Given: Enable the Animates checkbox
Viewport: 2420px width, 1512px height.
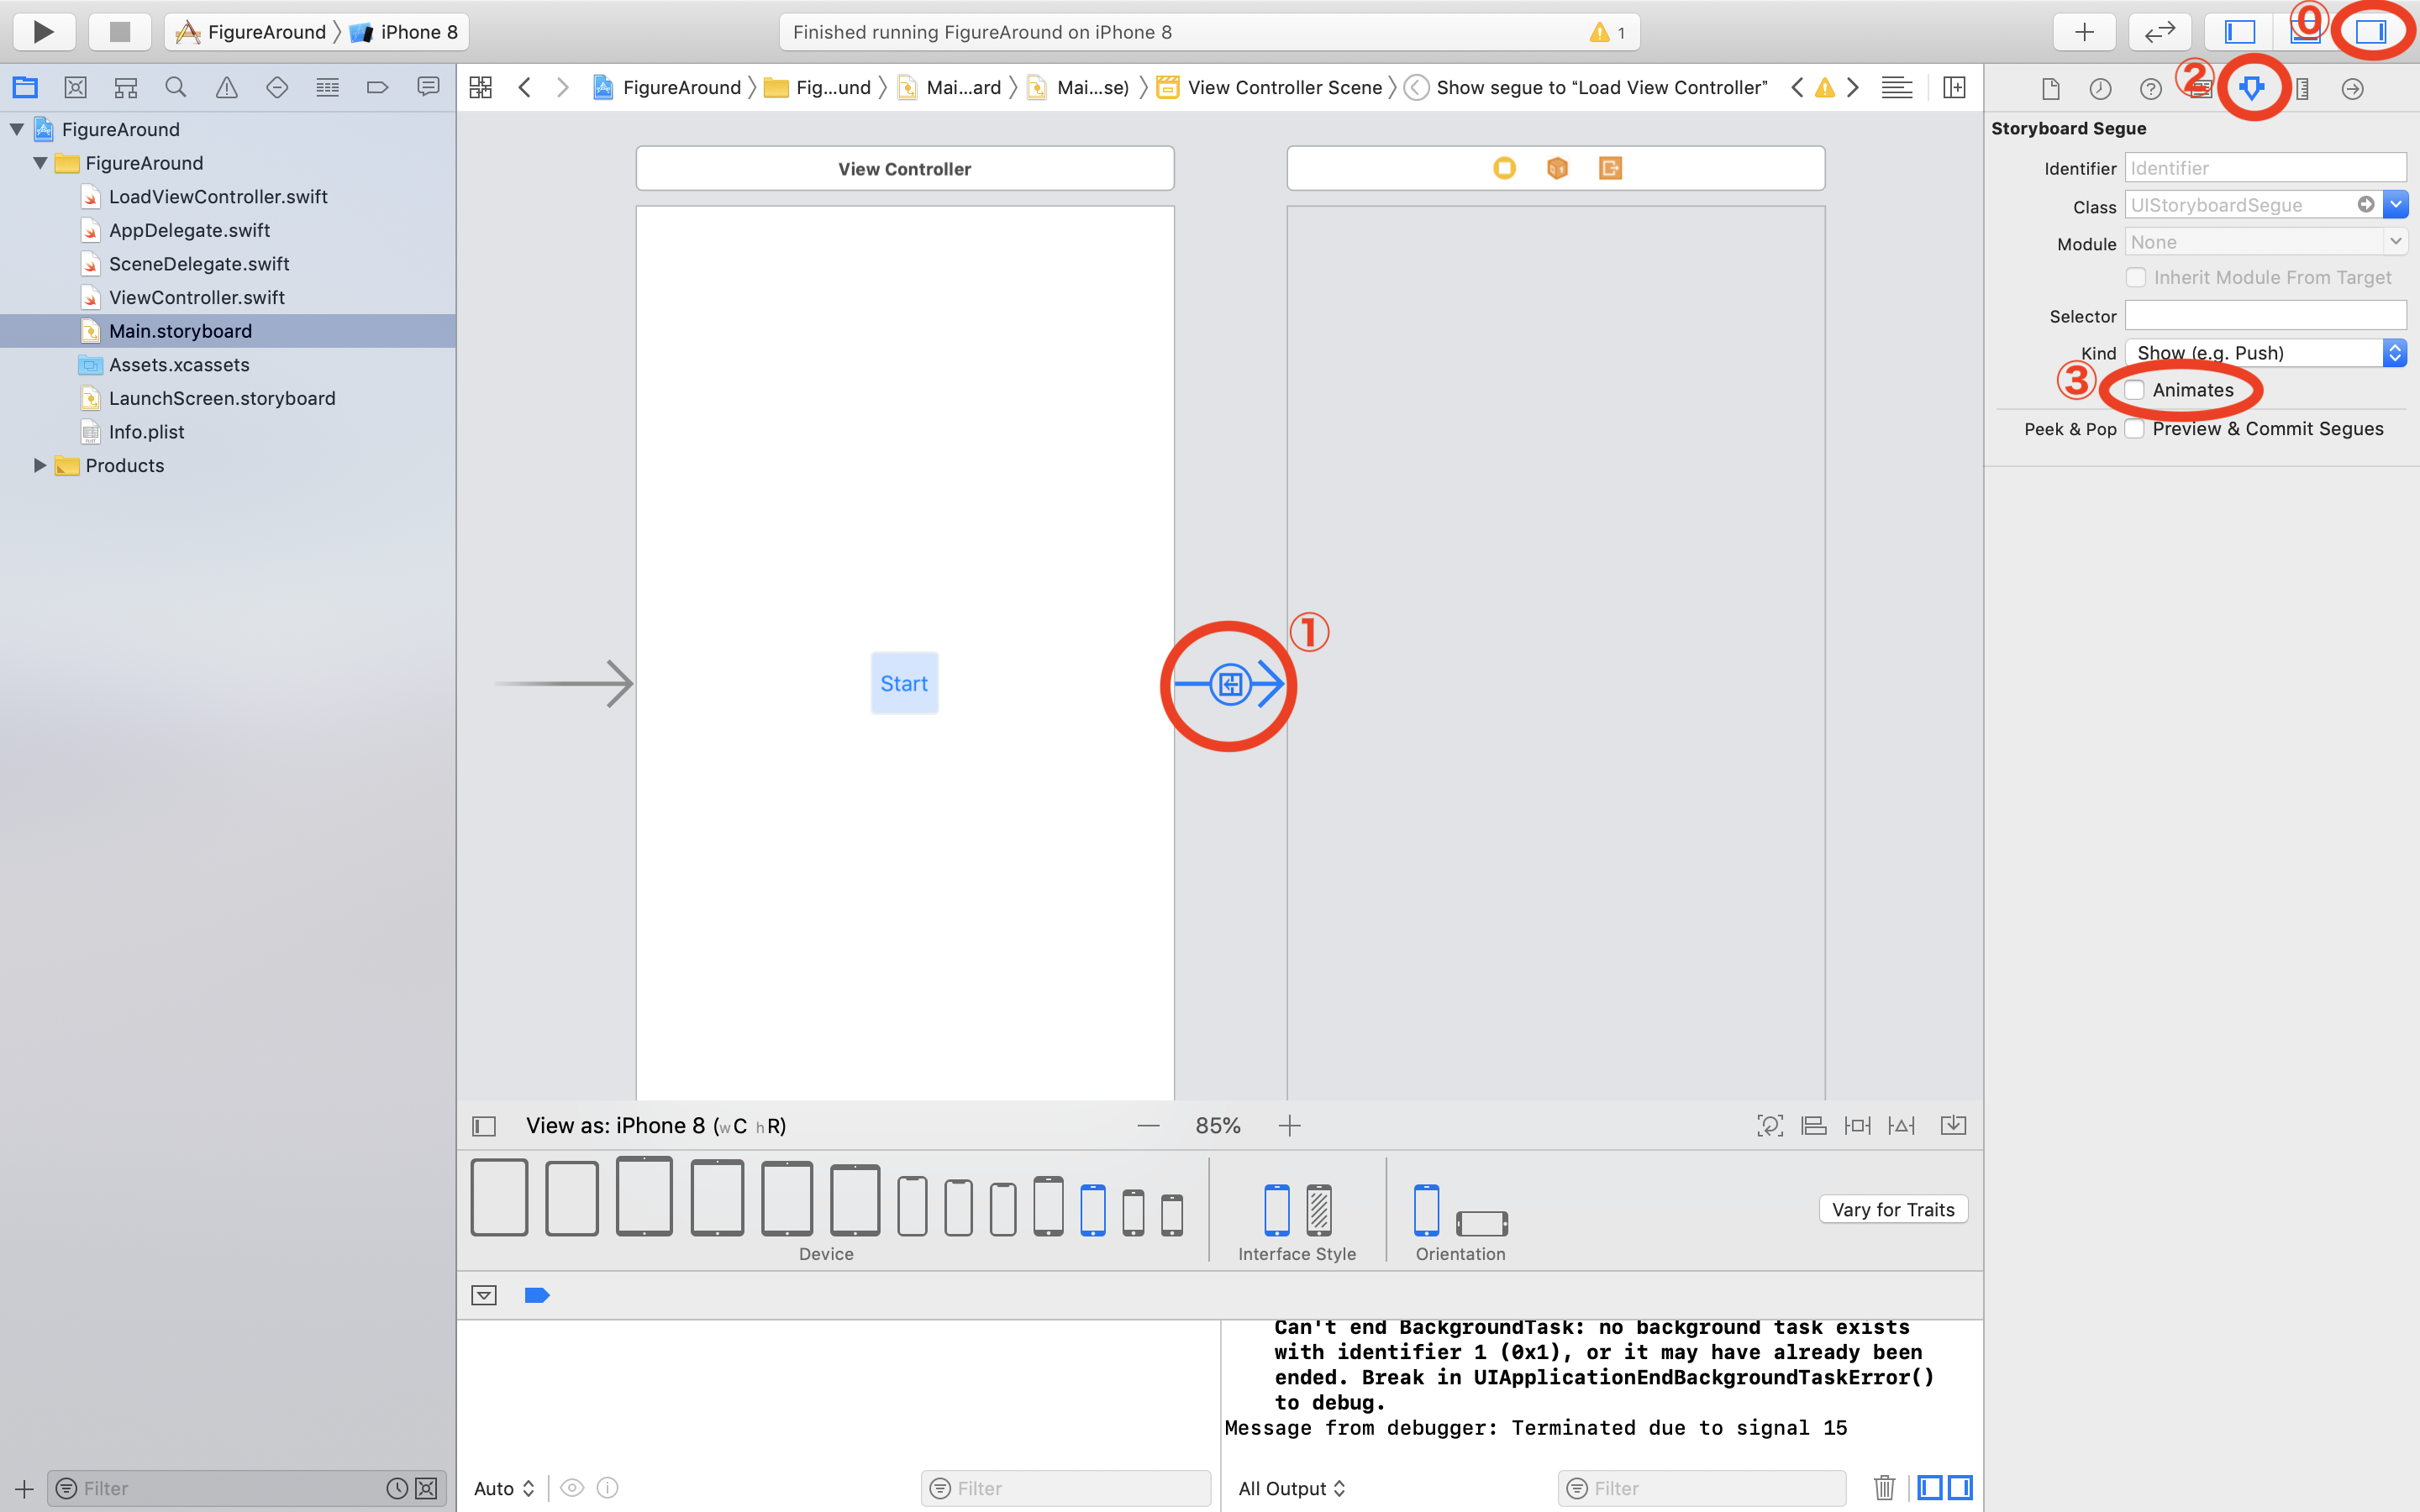Looking at the screenshot, I should tap(2135, 390).
